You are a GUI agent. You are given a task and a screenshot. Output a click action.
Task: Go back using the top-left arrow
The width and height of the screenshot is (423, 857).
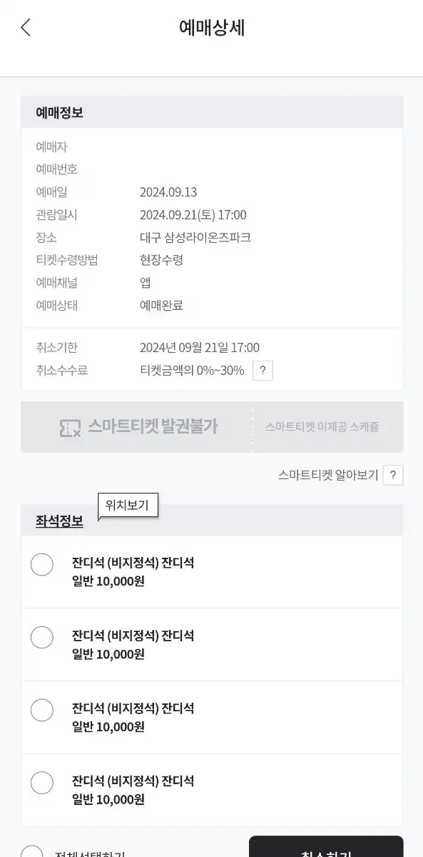point(26,28)
